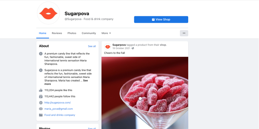259x129 pixels.
Task: Switch to the Reviews tab
Action: click(x=57, y=33)
